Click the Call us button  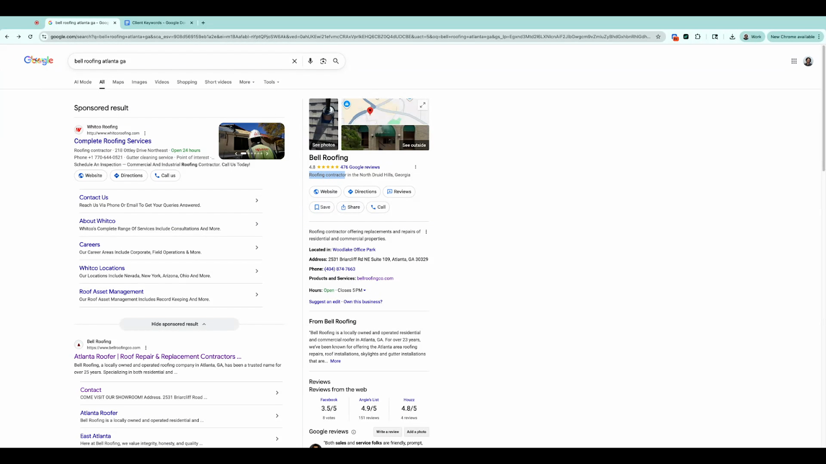[x=166, y=176]
